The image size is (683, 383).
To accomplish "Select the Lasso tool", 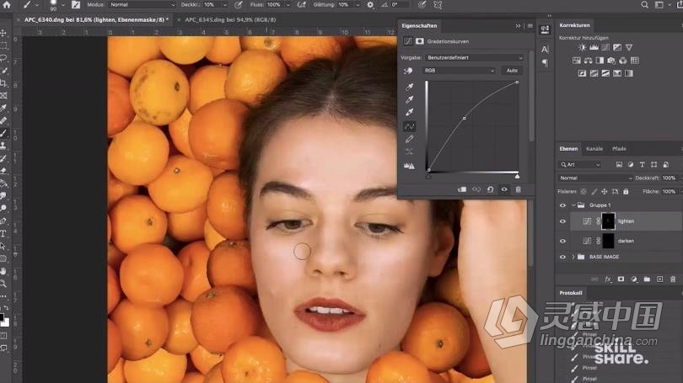I will pos(4,58).
